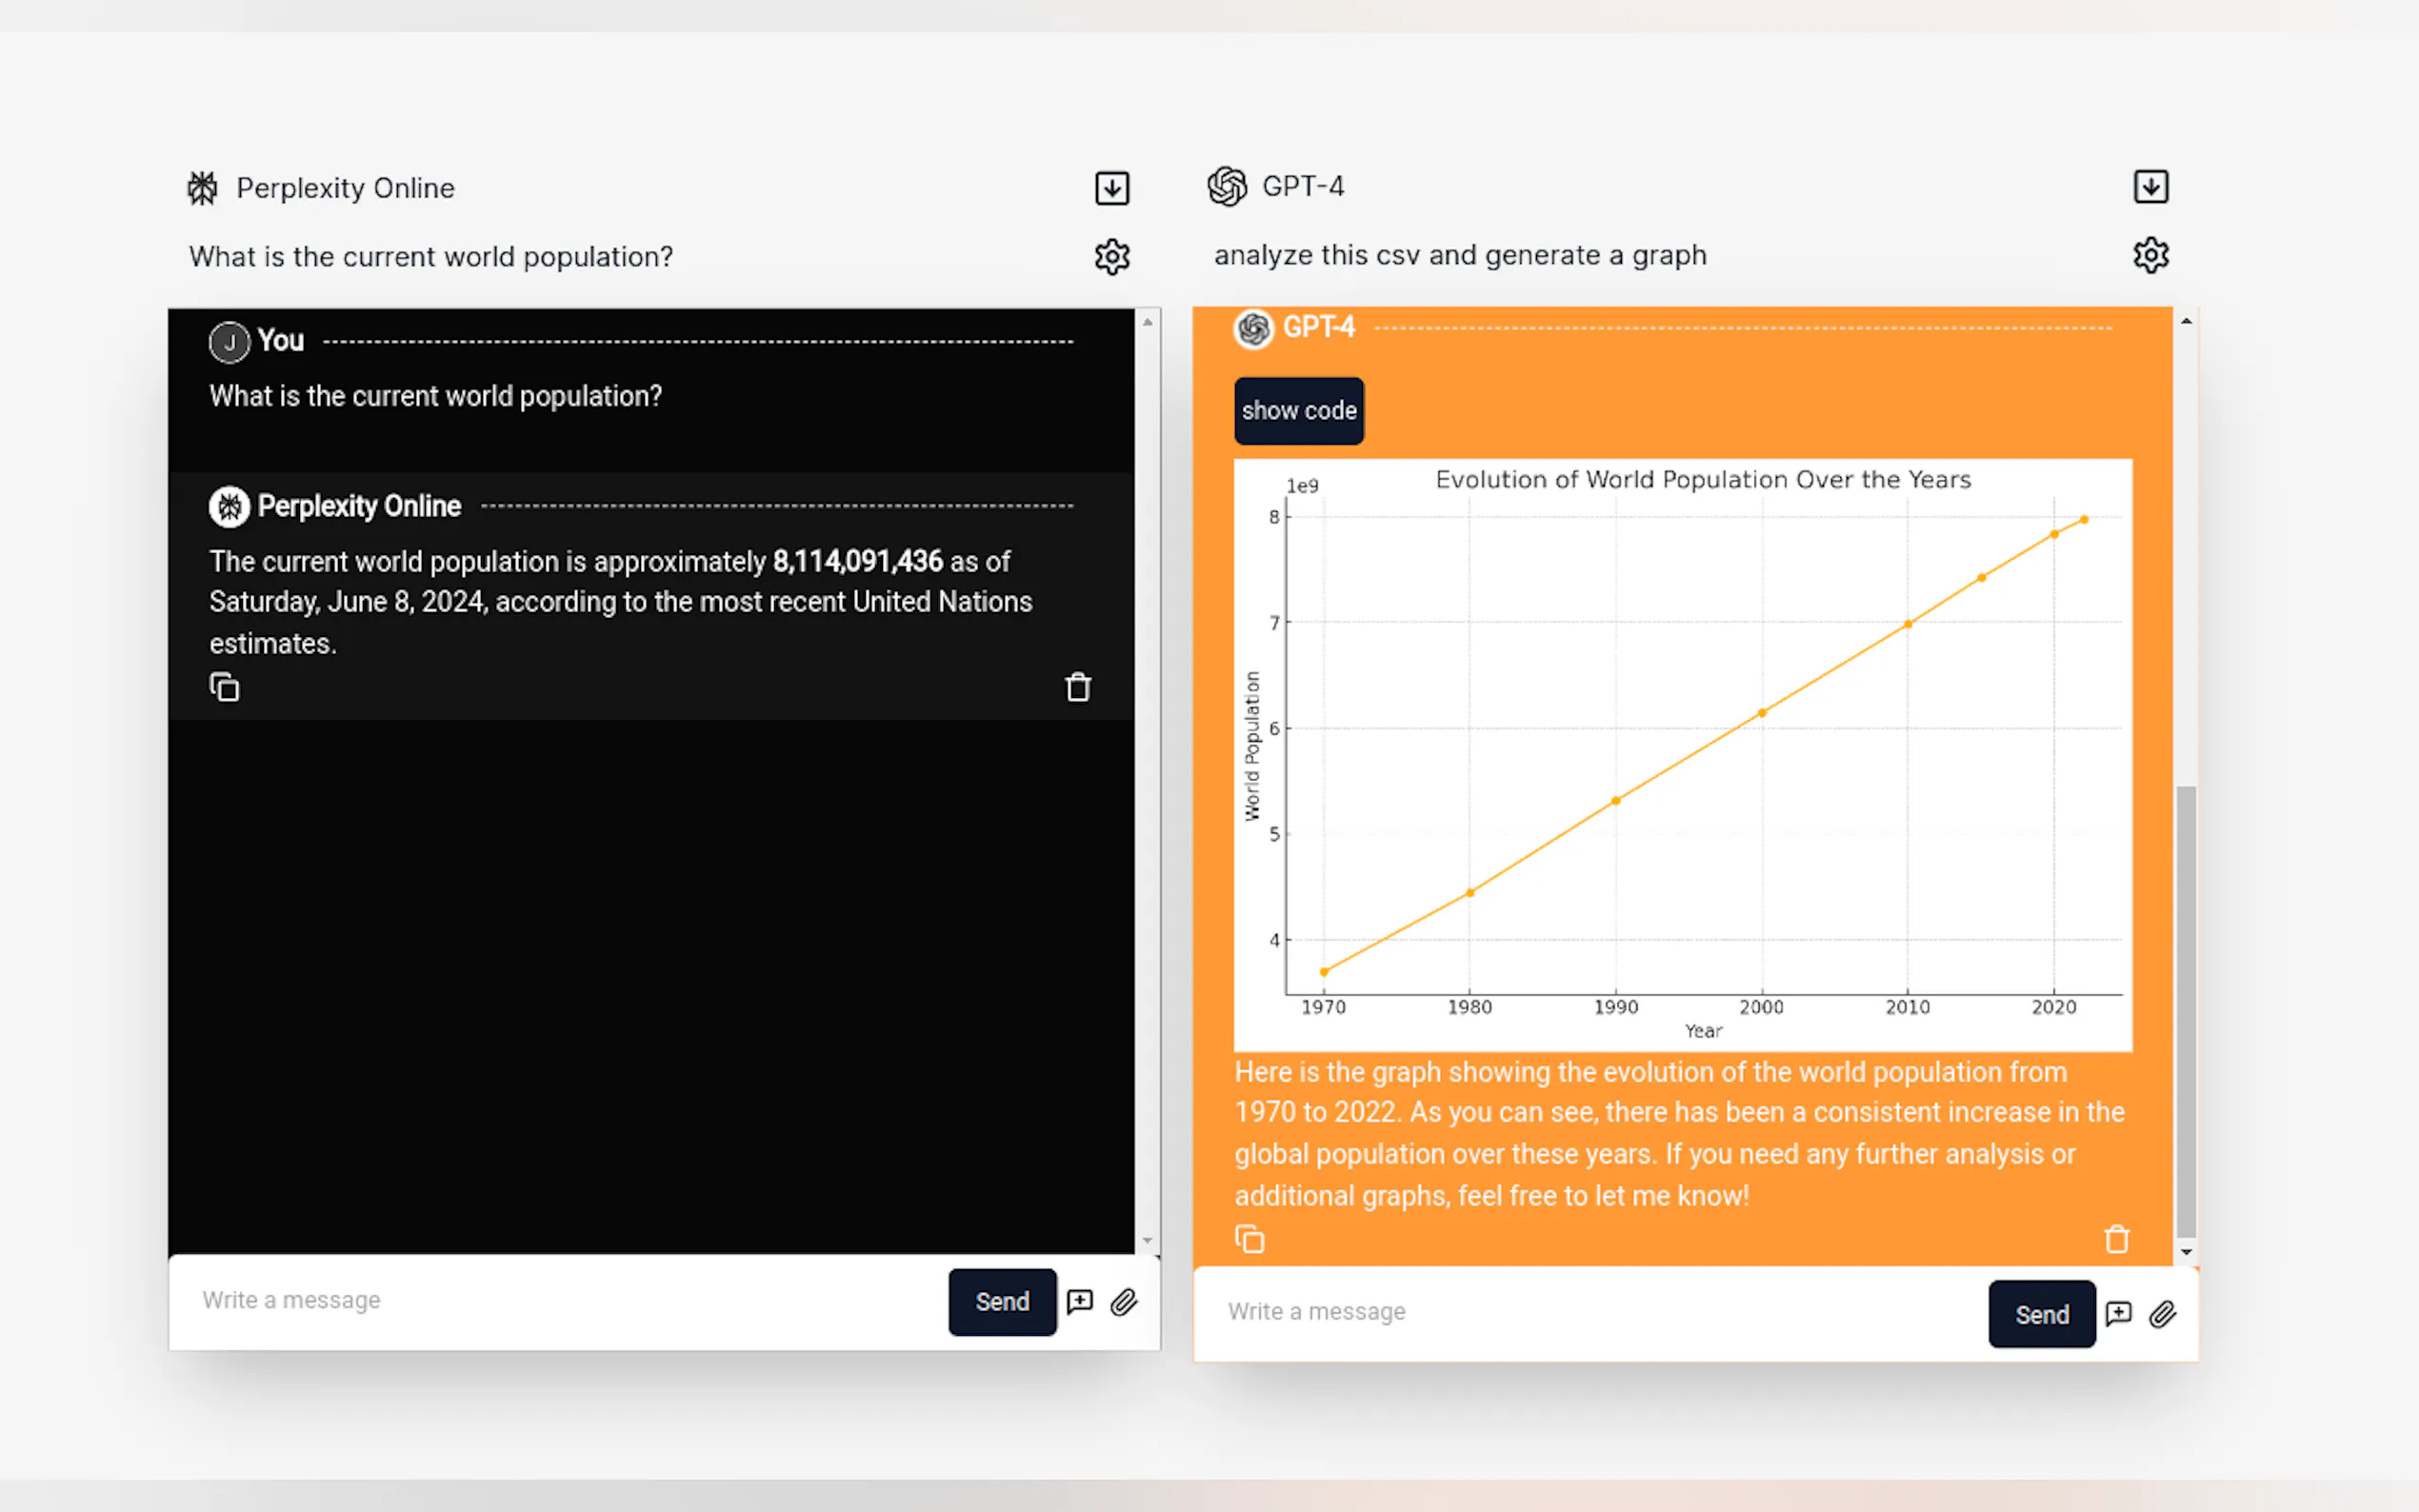Click the GPT-4 chat scrollbar thumb
Viewport: 2419px width, 1512px height.
coord(2186,1010)
